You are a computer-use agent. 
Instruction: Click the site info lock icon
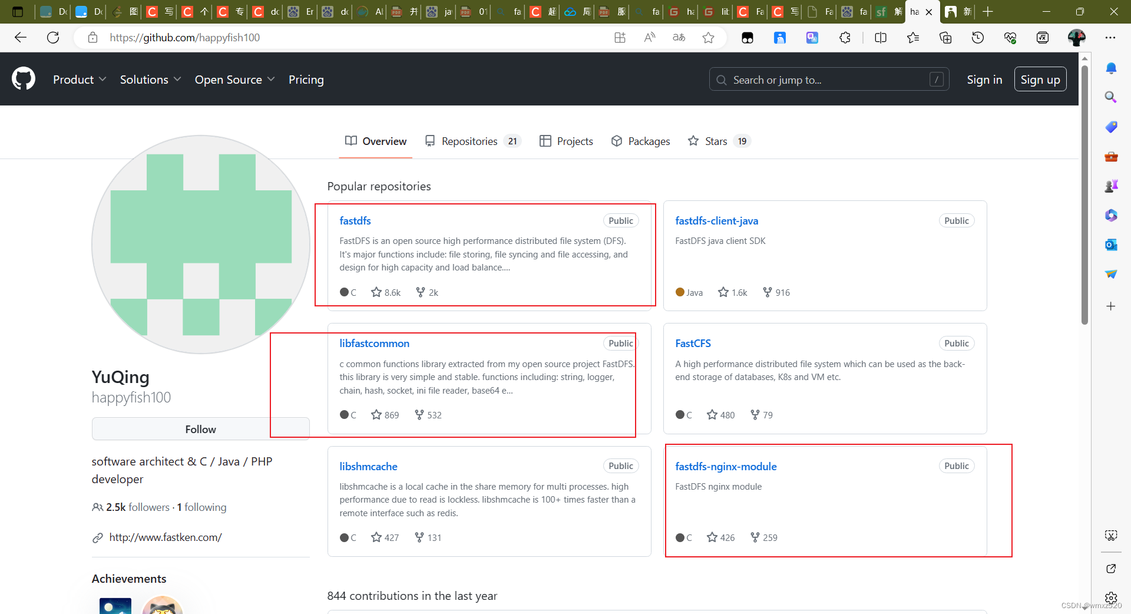(x=92, y=38)
